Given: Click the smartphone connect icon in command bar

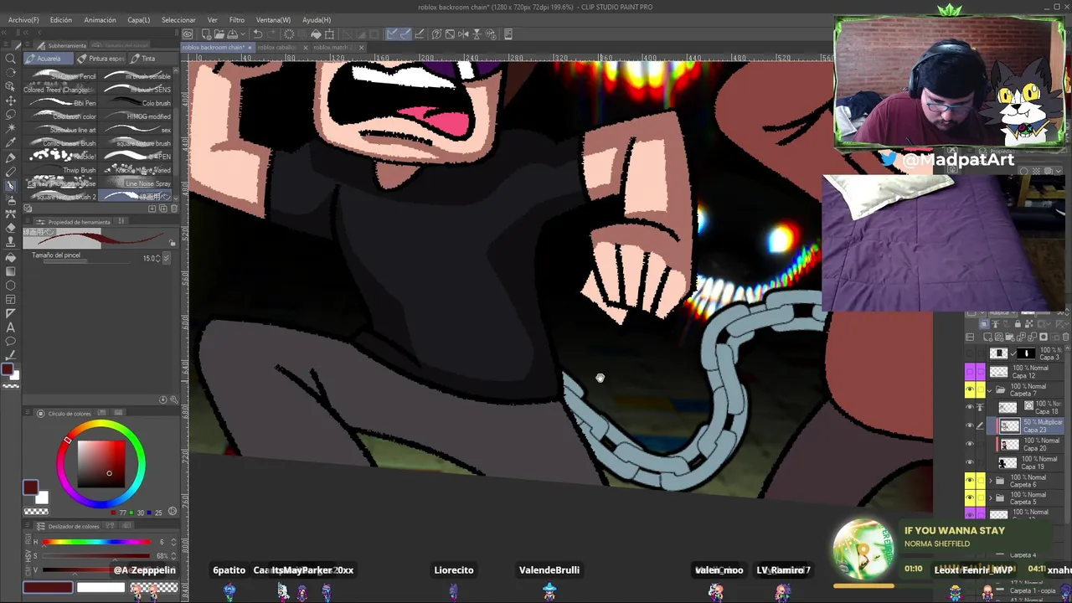Looking at the screenshot, I should point(508,33).
